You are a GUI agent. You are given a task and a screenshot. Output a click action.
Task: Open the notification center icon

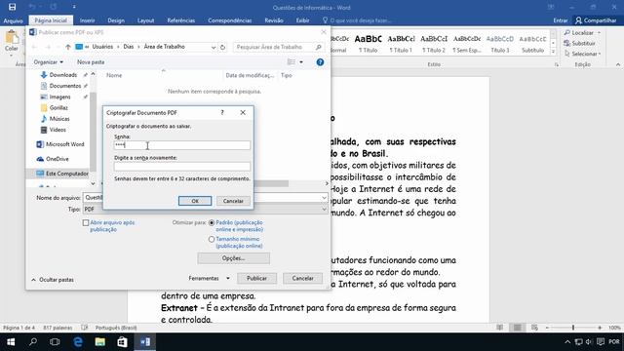601,342
